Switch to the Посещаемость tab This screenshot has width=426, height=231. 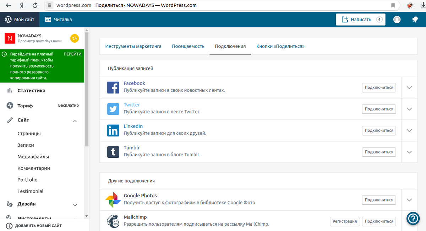(x=188, y=46)
